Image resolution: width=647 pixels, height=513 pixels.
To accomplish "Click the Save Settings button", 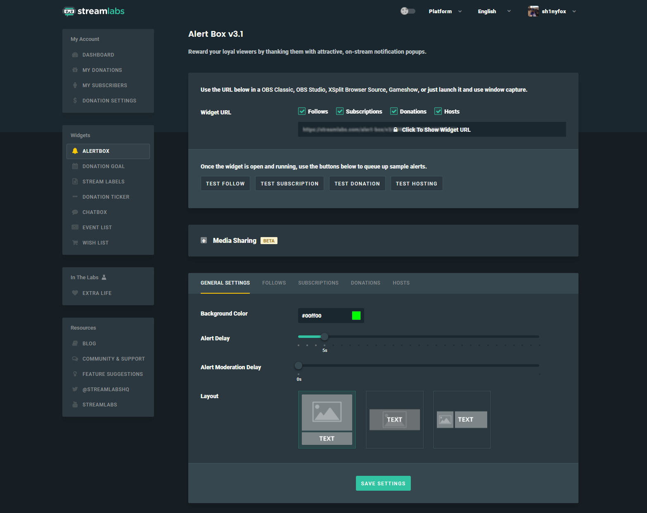I will 383,484.
